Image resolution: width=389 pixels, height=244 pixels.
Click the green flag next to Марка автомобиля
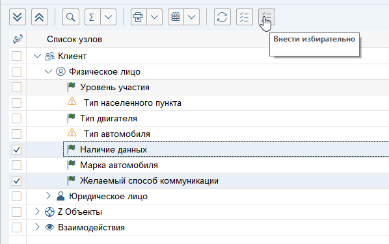click(71, 165)
